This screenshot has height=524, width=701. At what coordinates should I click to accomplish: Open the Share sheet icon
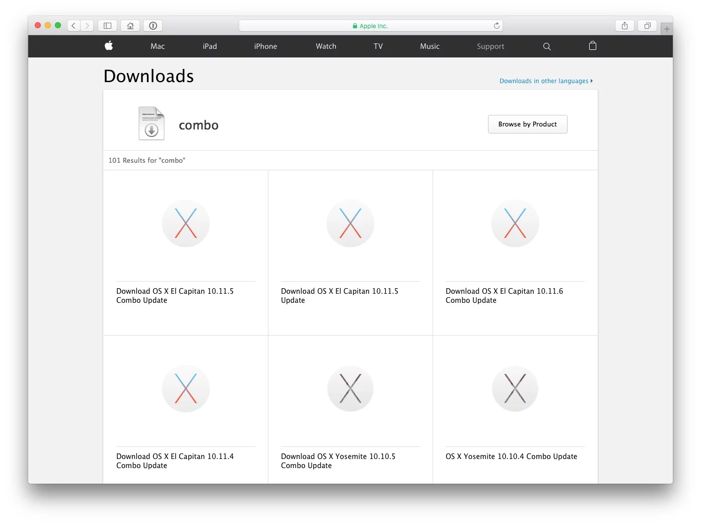click(x=624, y=26)
